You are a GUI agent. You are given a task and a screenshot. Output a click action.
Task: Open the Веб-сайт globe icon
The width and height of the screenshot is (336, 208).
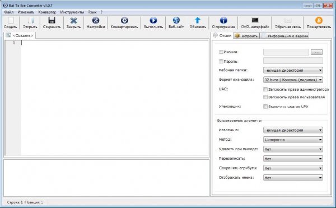(176, 20)
